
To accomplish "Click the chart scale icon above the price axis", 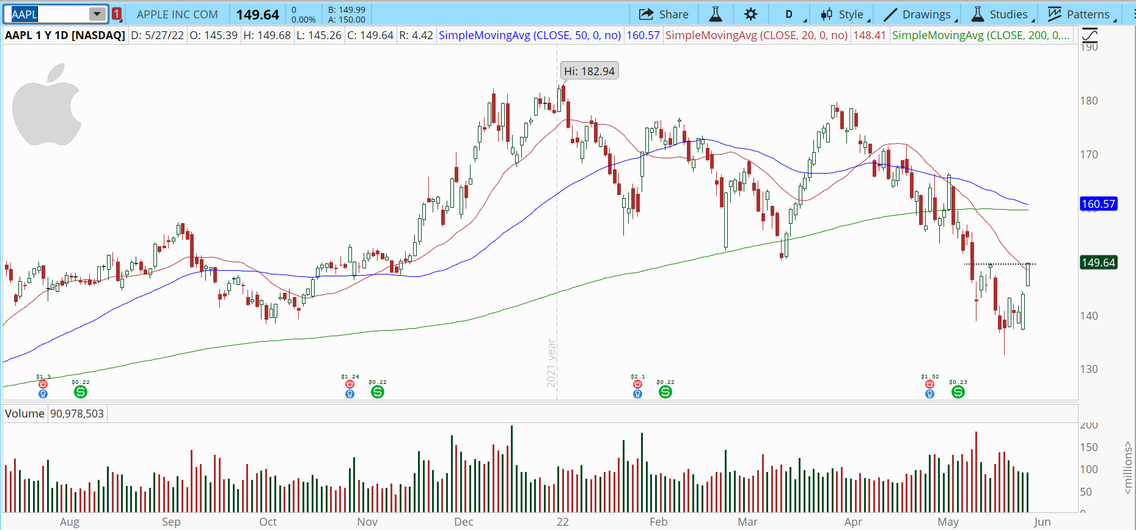I will [x=1090, y=35].
